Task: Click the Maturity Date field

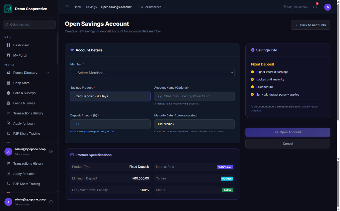Action: [x=194, y=124]
